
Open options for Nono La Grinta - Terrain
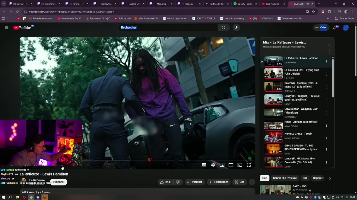pyautogui.click(x=326, y=137)
